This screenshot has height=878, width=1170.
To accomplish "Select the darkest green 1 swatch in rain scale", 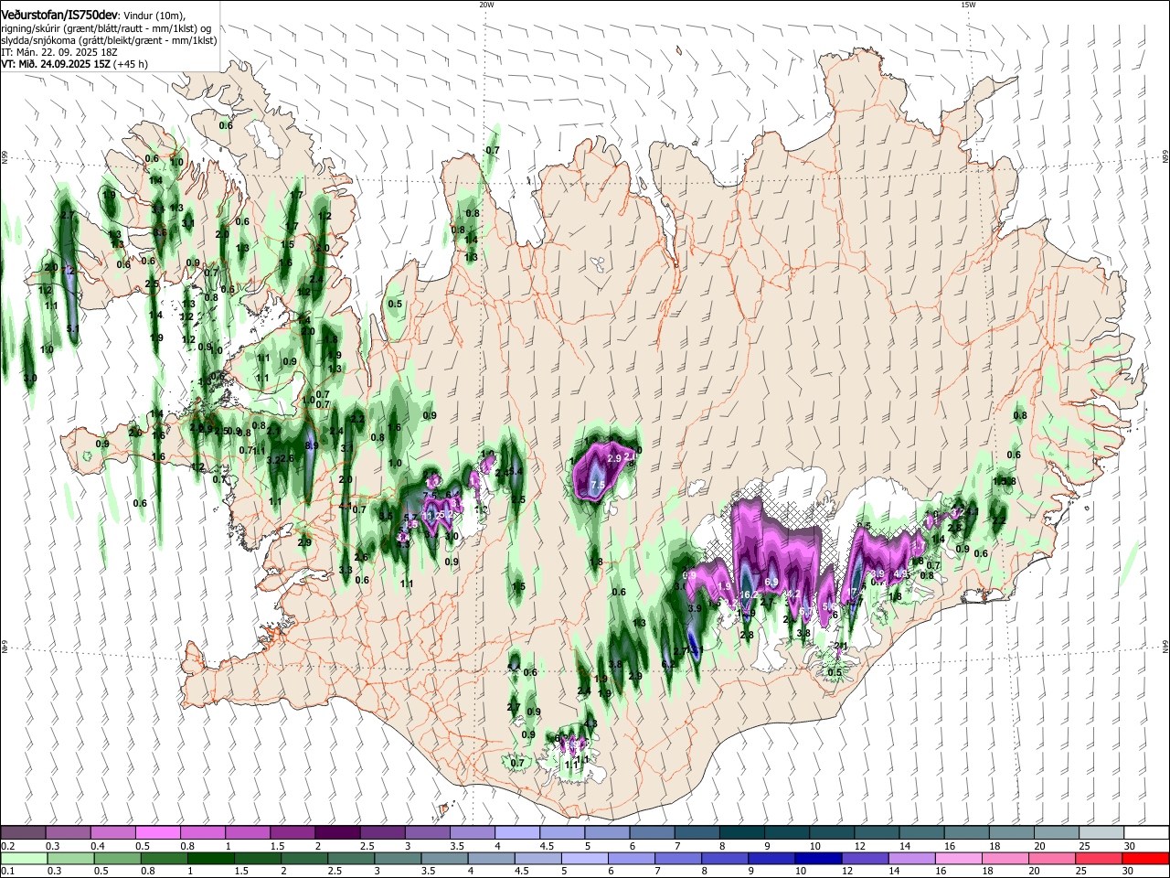I will pyautogui.click(x=210, y=858).
